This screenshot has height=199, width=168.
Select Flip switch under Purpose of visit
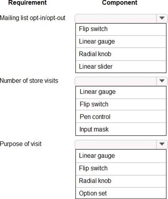pyautogui.click(x=121, y=168)
